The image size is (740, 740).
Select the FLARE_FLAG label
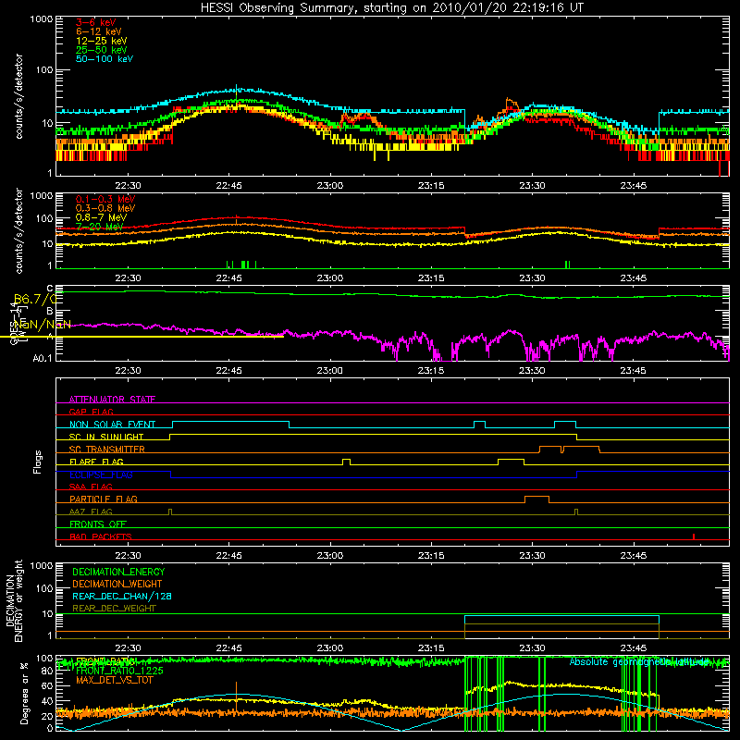click(x=96, y=462)
